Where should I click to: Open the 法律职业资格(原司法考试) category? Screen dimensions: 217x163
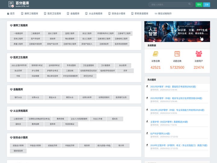point(39,119)
